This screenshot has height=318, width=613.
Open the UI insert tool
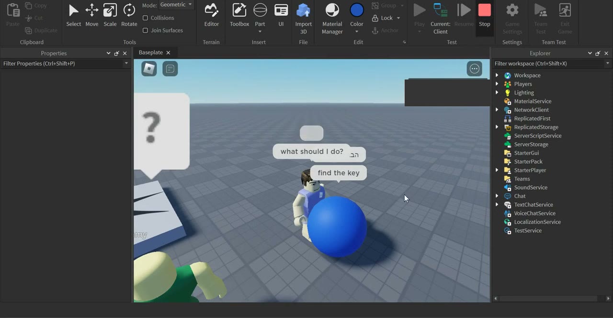pyautogui.click(x=281, y=15)
